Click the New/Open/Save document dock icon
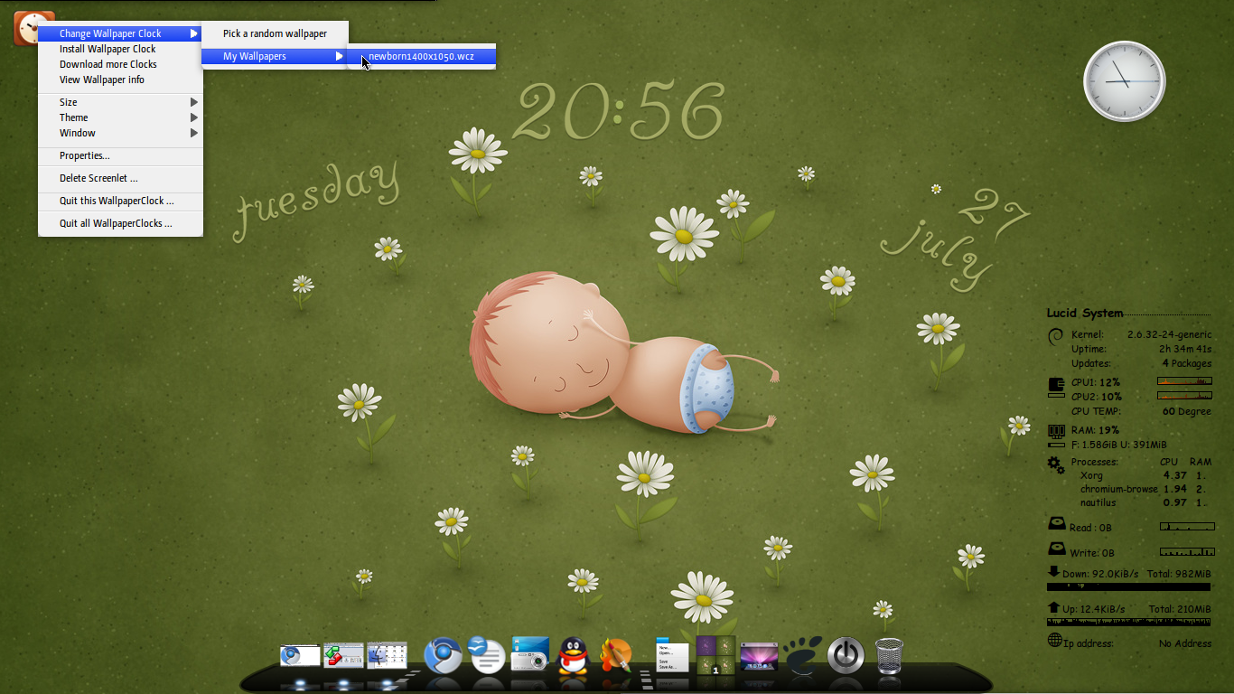The width and height of the screenshot is (1234, 694). [x=672, y=654]
